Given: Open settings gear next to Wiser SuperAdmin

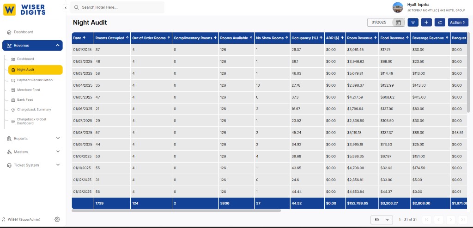Looking at the screenshot, I should (x=57, y=219).
